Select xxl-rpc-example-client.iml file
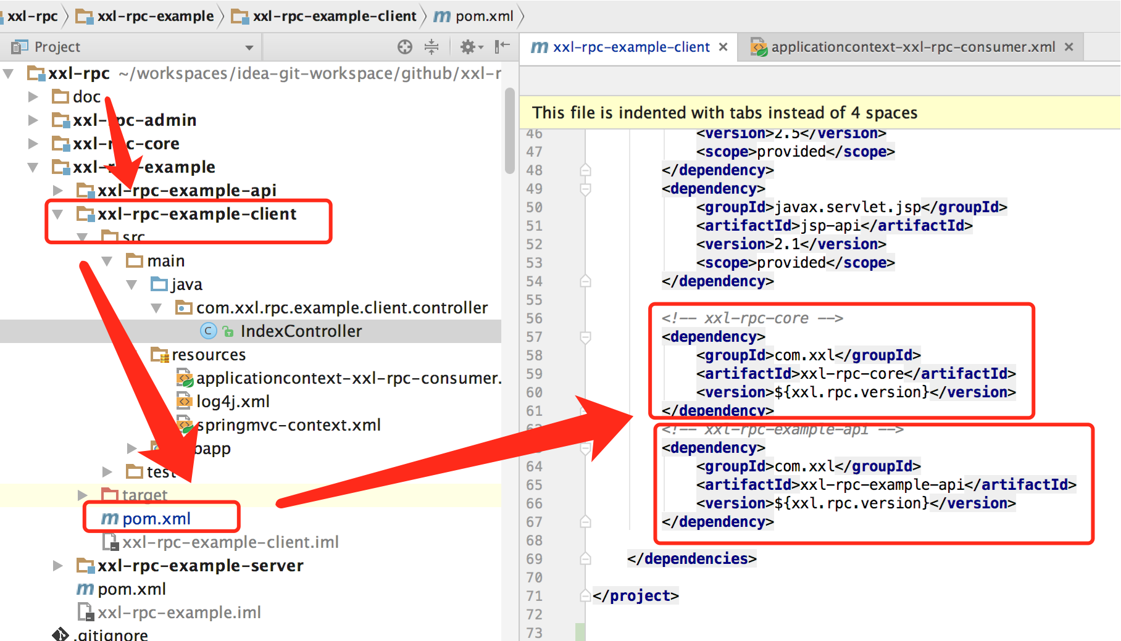The image size is (1121, 641). 230,542
